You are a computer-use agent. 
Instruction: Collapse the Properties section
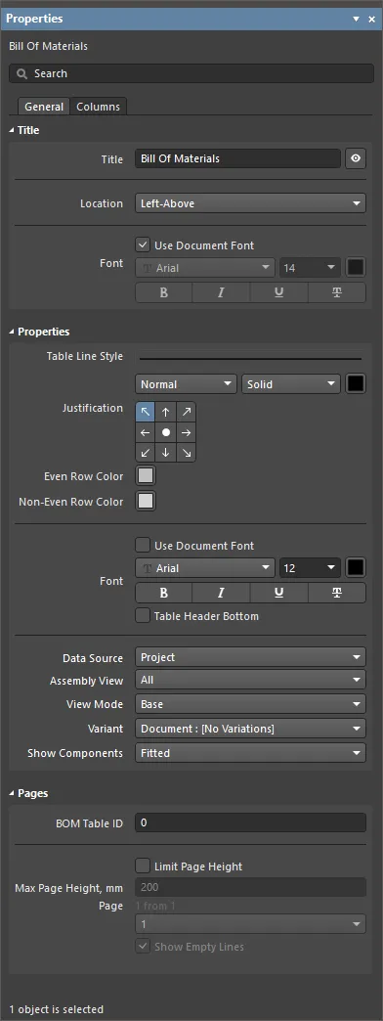(13, 332)
